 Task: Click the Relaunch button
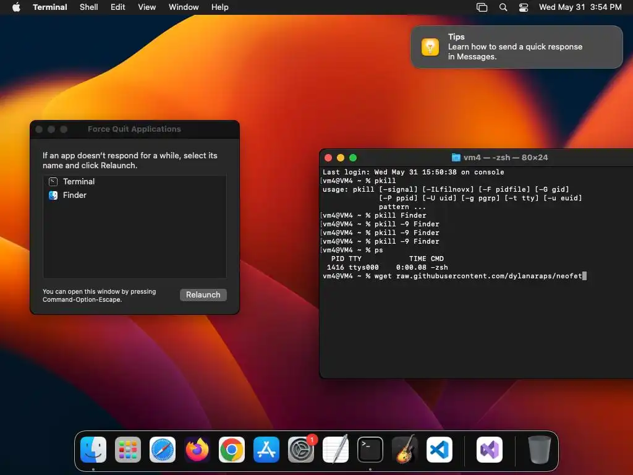pyautogui.click(x=203, y=295)
